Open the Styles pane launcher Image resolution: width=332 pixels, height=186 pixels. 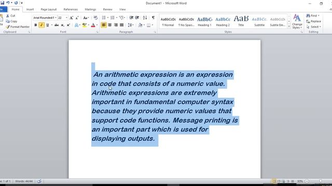click(301, 32)
